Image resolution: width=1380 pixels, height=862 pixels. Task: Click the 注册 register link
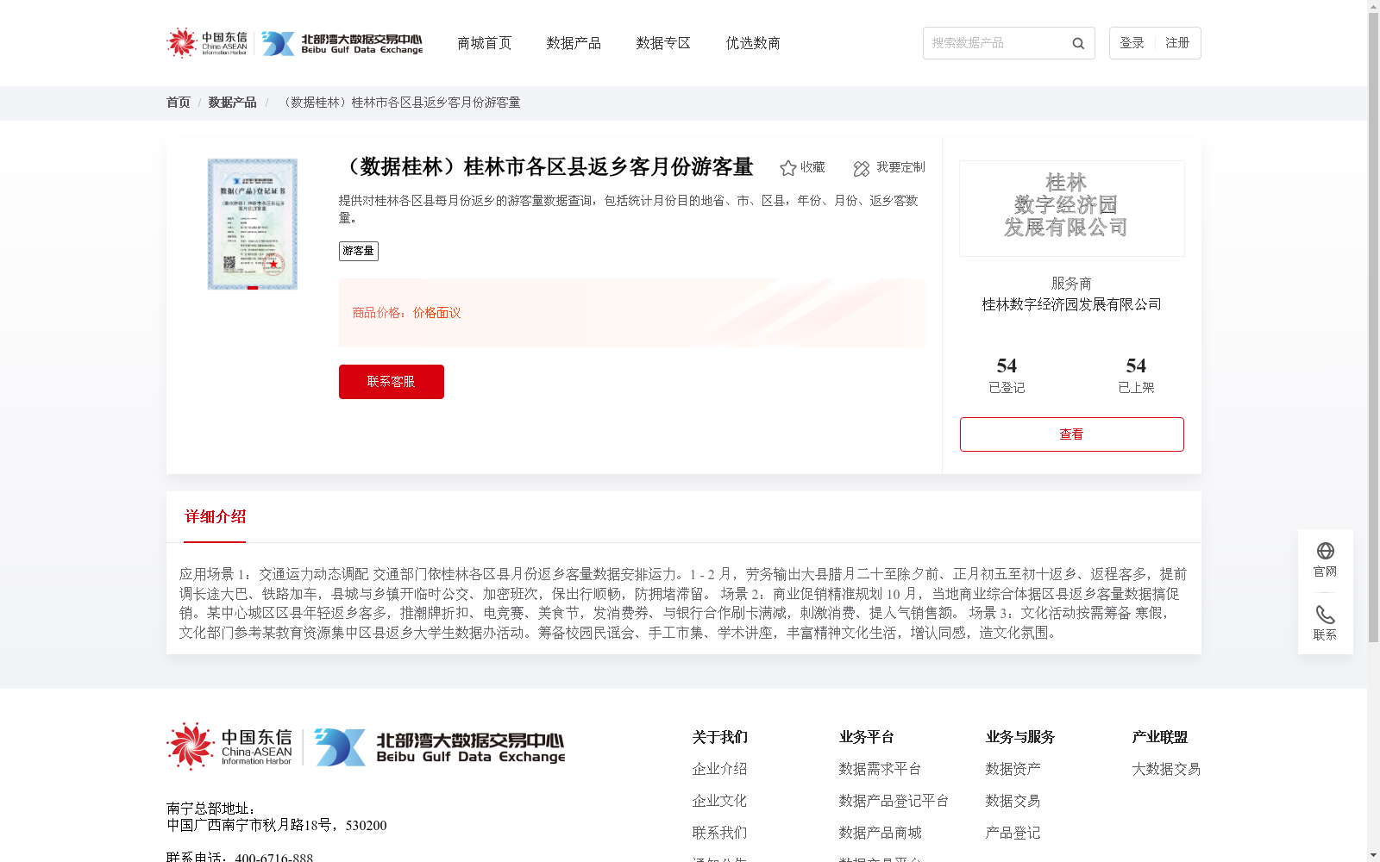(1177, 43)
